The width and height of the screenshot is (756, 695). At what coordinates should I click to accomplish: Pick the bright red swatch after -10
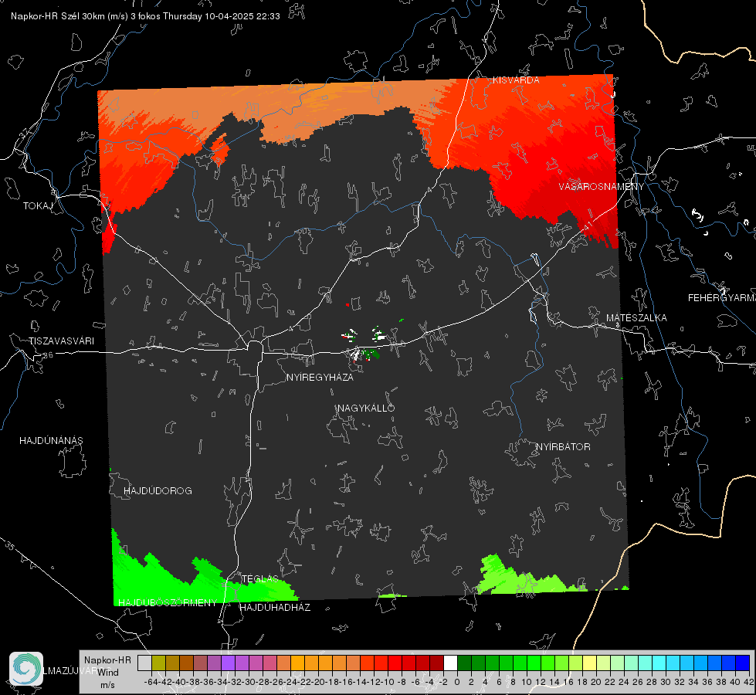point(395,663)
